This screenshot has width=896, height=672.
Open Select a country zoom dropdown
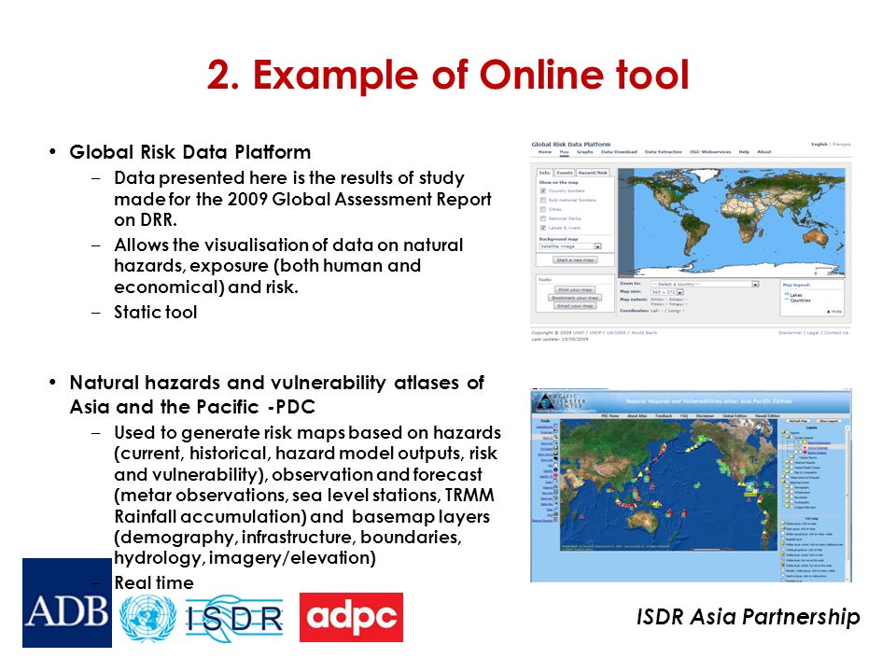click(705, 284)
